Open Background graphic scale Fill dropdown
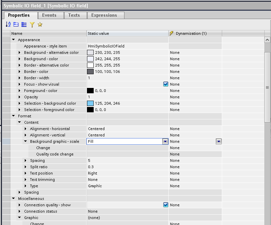Screen dimensions: 271x225 coord(165,141)
